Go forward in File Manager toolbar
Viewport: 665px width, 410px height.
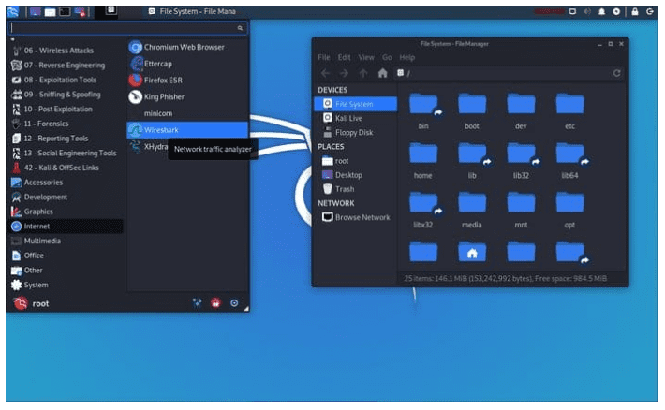tap(344, 73)
